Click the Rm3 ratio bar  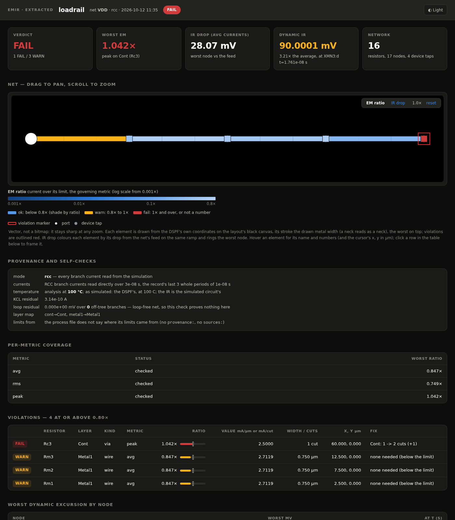pyautogui.click(x=193, y=457)
